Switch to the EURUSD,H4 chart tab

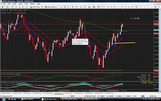click(x=38, y=93)
